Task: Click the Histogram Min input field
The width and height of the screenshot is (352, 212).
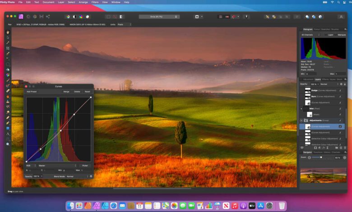Action: tap(311, 74)
